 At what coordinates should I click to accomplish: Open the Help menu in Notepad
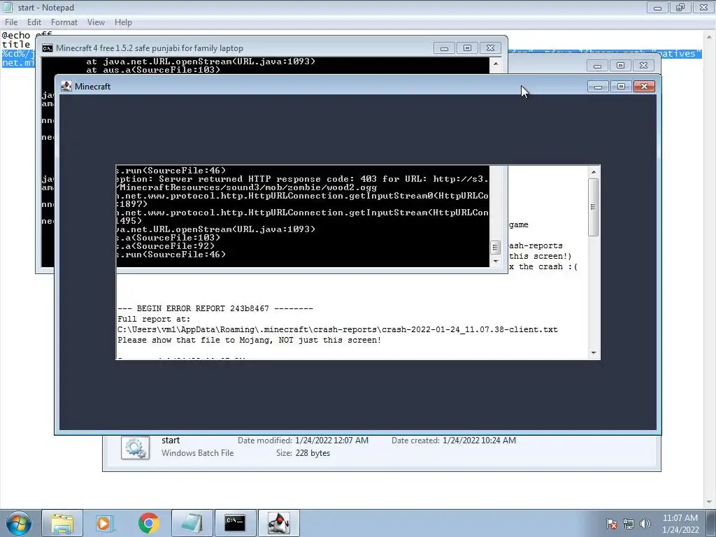[x=123, y=22]
